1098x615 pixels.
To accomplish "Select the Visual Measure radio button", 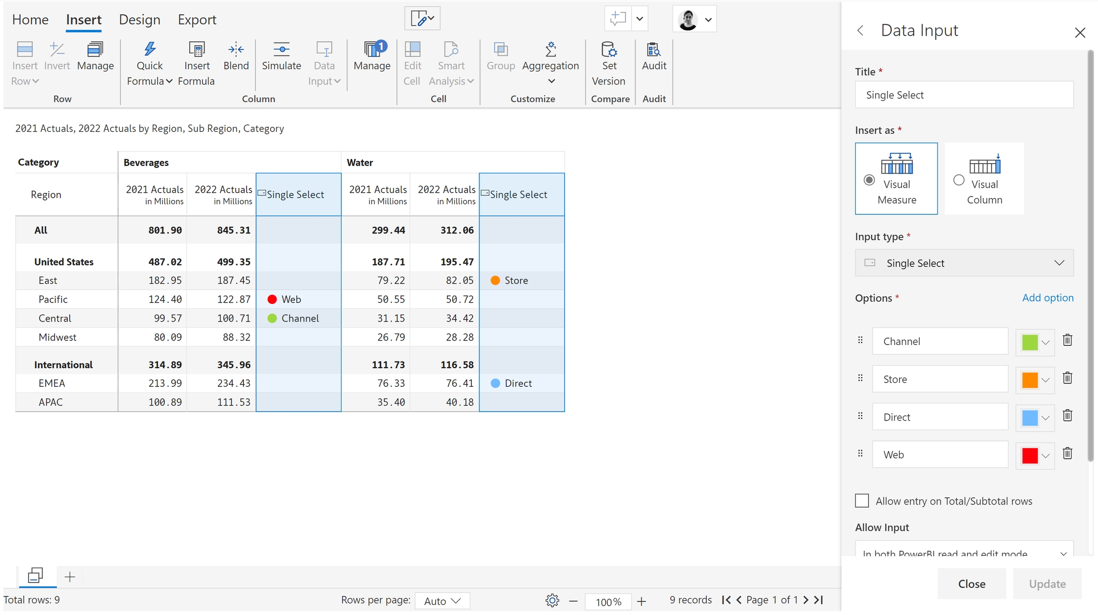I will [869, 180].
